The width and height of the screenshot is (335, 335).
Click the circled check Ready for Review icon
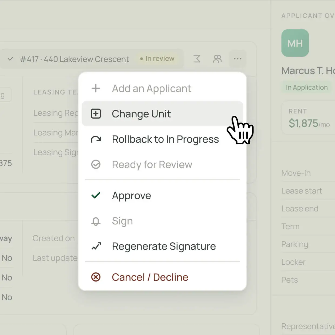coord(96,164)
